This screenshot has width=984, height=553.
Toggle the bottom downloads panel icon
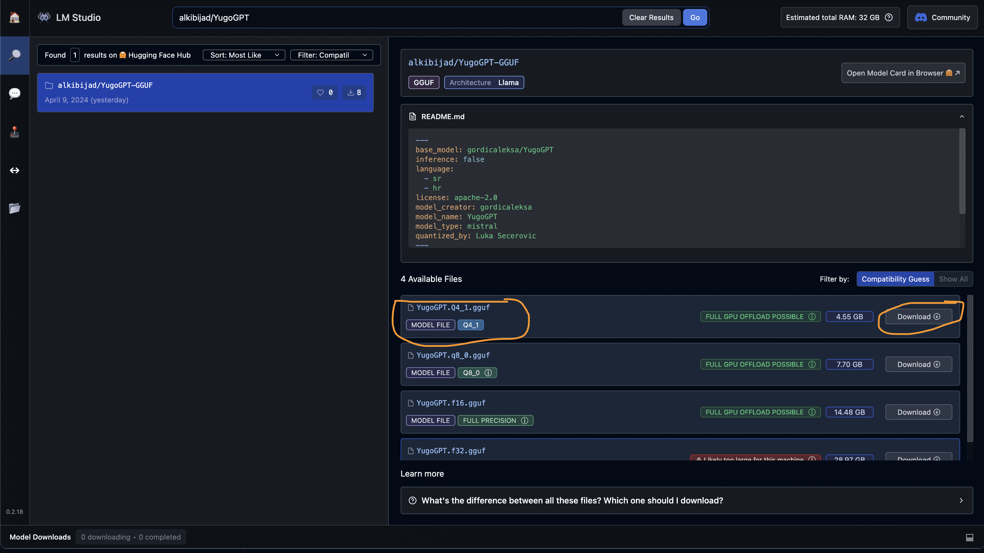(969, 537)
